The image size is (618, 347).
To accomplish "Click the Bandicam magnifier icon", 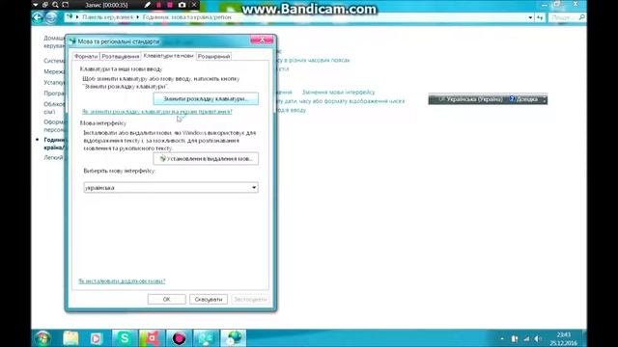I will point(55,5).
